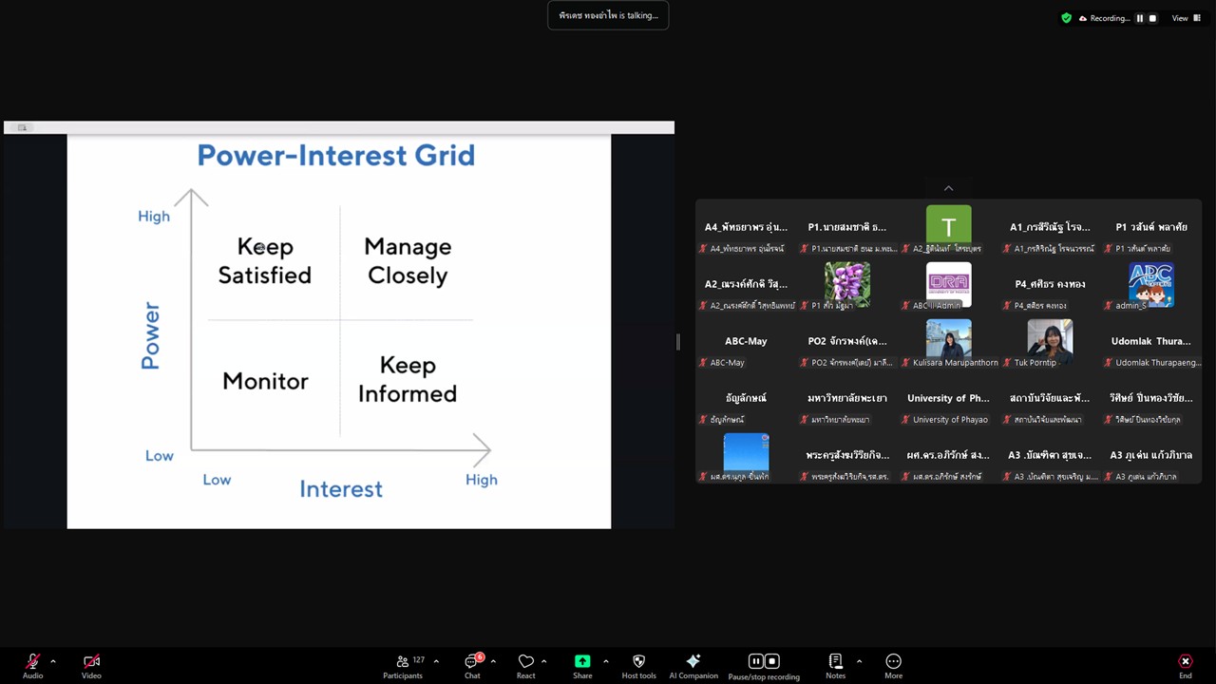The image size is (1216, 684).
Task: Click muted mic icon beside P4_ศศิธร คงทอง
Action: coord(1008,306)
